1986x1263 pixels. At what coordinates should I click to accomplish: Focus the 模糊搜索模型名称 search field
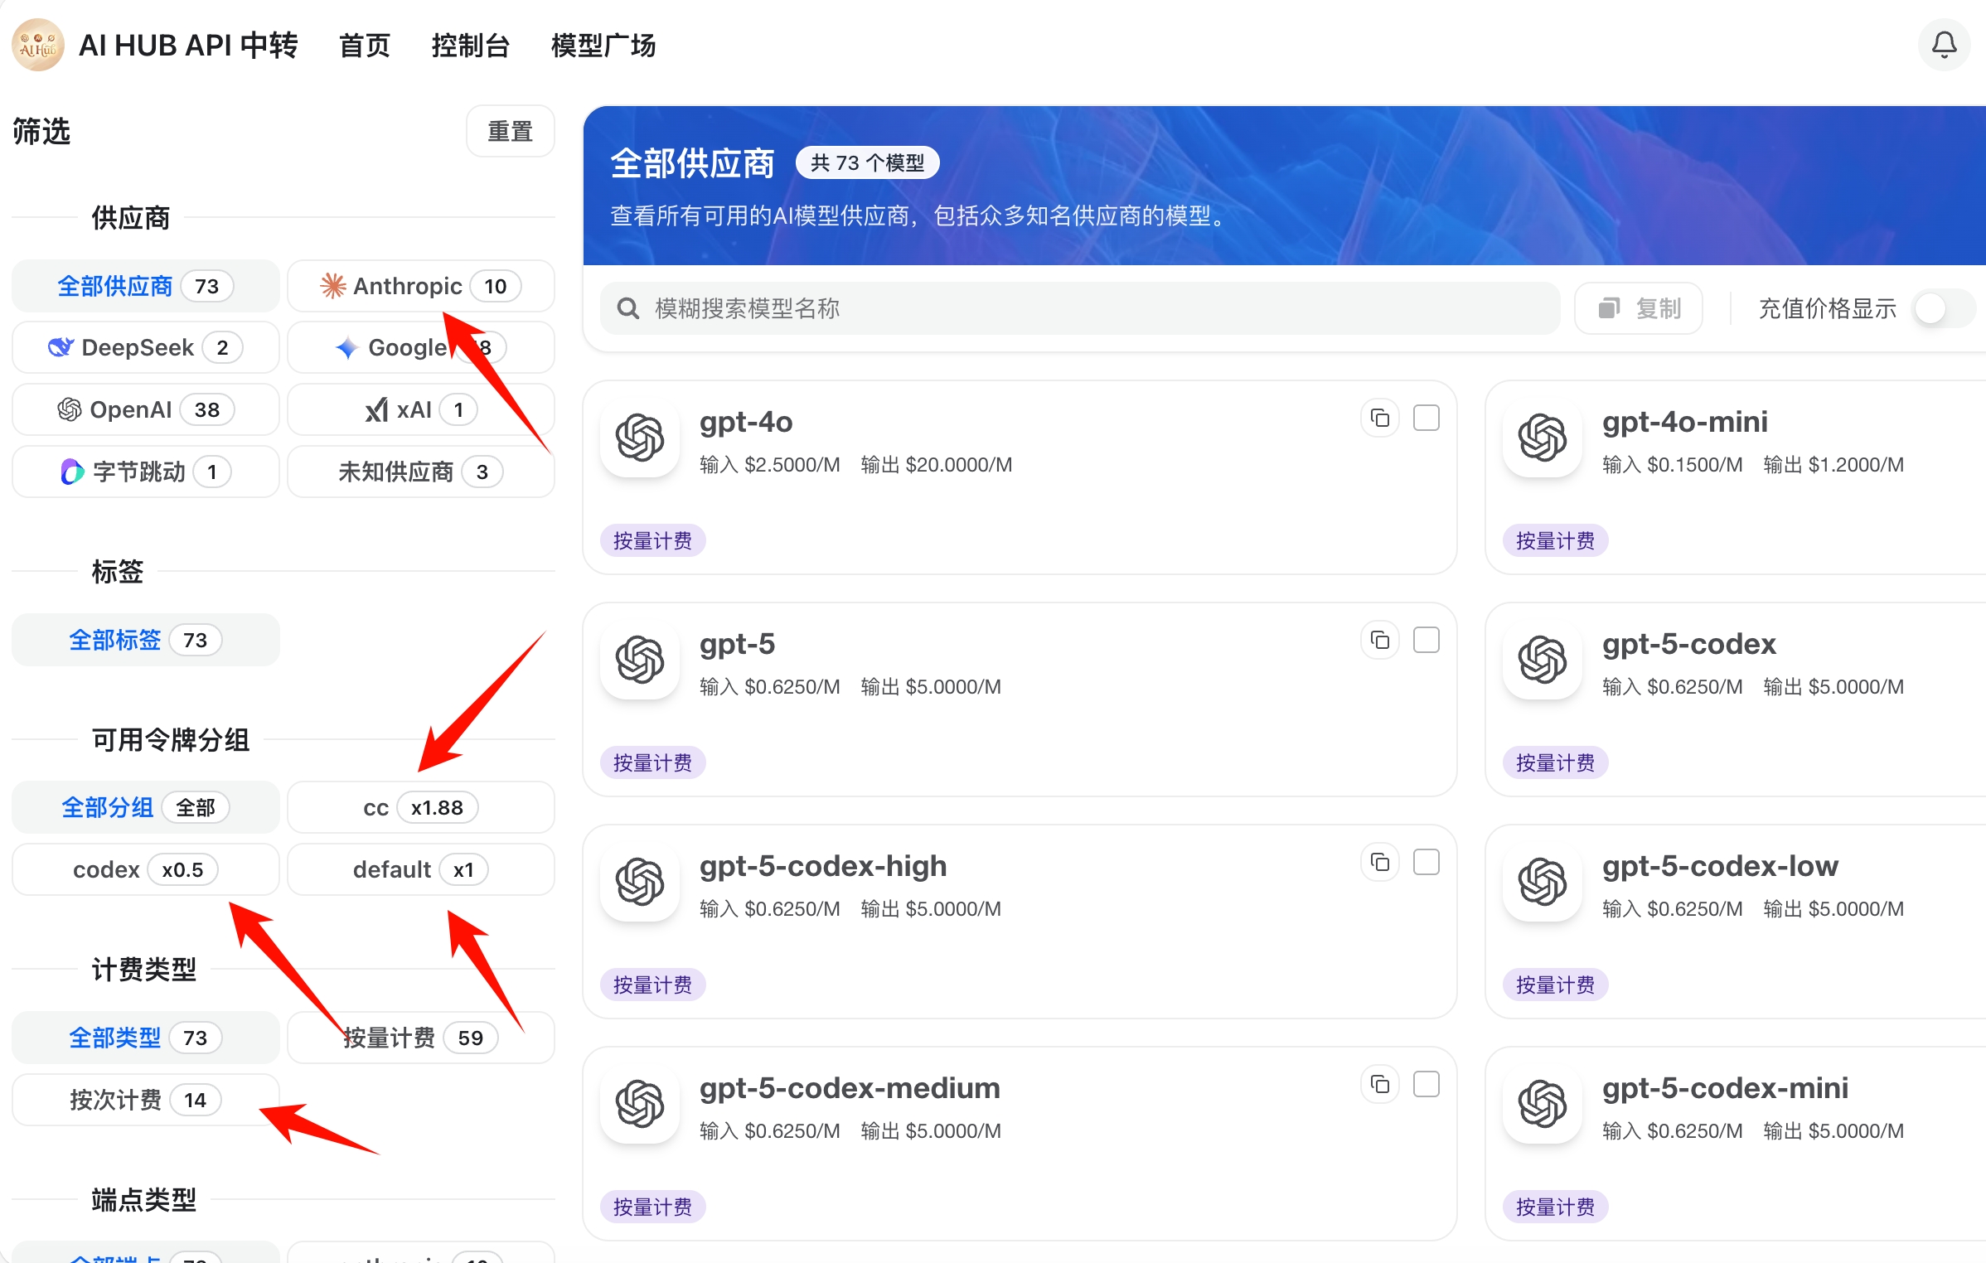[1078, 309]
